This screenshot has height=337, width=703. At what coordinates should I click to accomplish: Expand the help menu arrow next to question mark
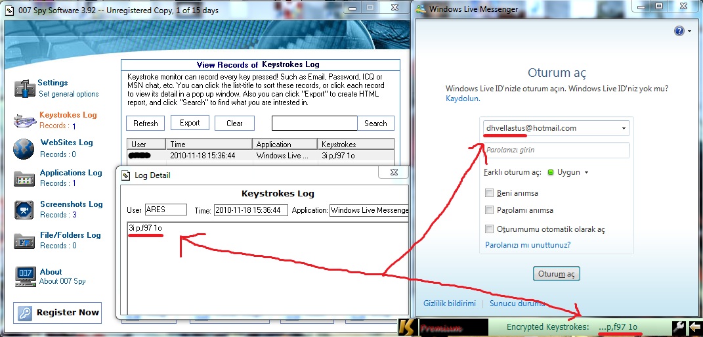(x=690, y=32)
